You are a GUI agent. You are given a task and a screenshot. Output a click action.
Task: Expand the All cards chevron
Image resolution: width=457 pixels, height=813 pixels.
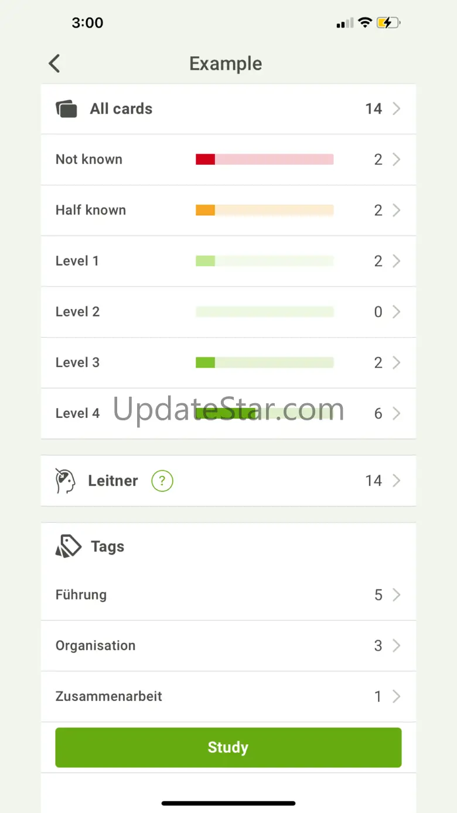[x=397, y=109]
